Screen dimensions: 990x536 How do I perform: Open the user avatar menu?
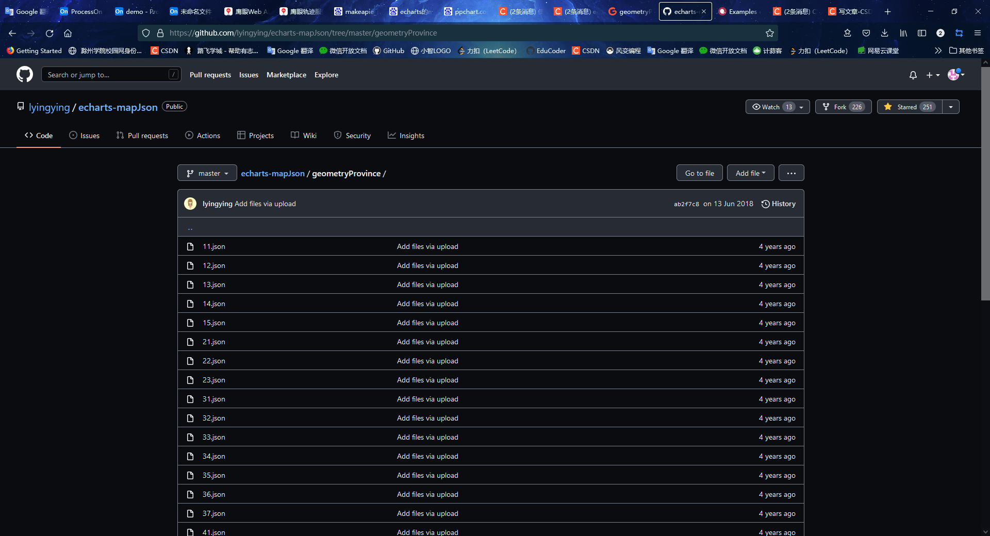point(956,75)
